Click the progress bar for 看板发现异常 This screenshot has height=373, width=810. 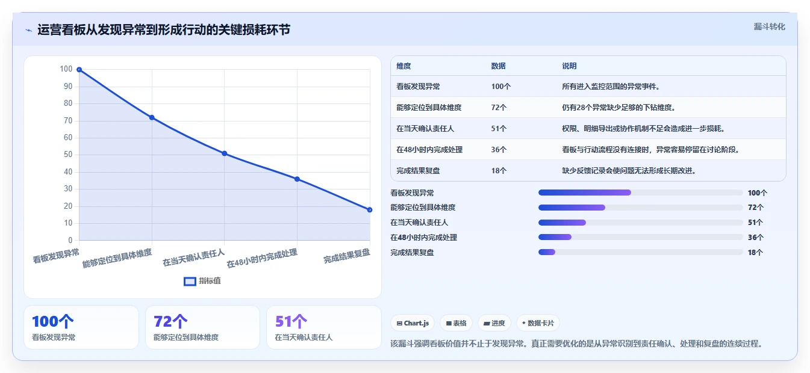pos(641,193)
